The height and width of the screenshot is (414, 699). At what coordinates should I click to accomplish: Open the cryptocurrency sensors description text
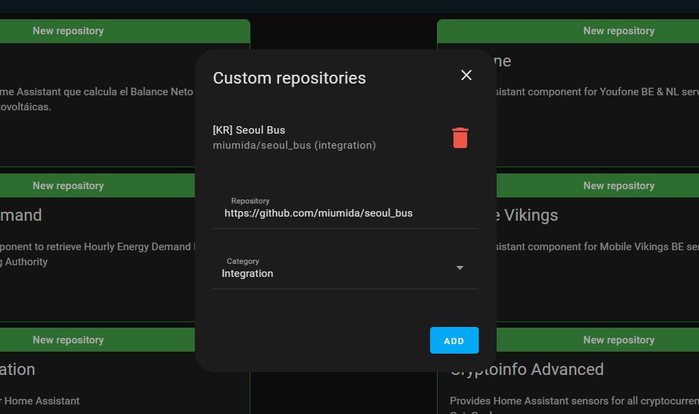point(574,401)
